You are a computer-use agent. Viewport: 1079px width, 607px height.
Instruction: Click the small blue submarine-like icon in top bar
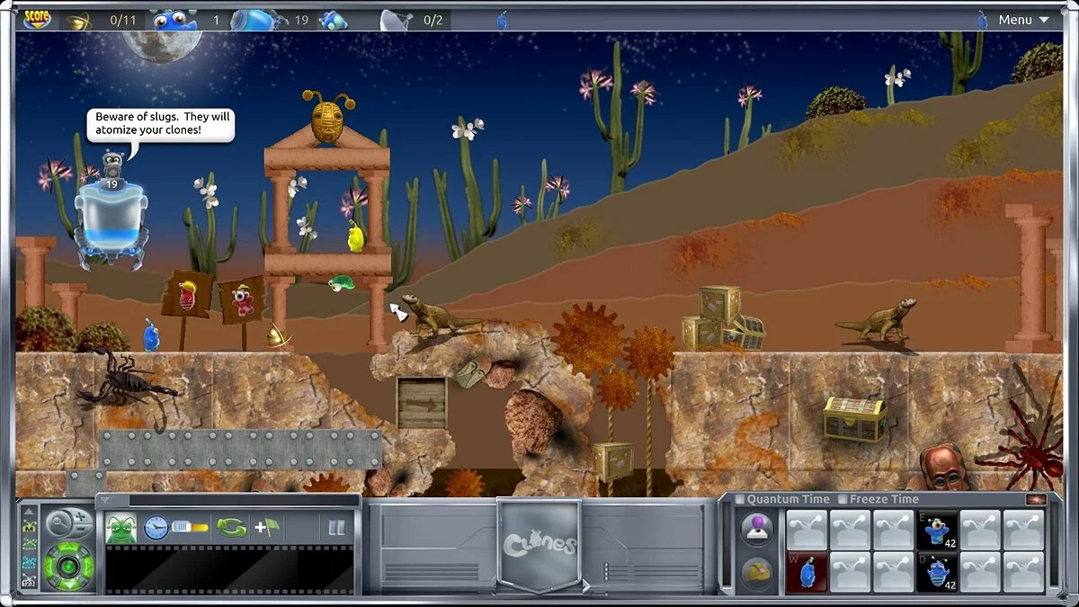click(332, 20)
